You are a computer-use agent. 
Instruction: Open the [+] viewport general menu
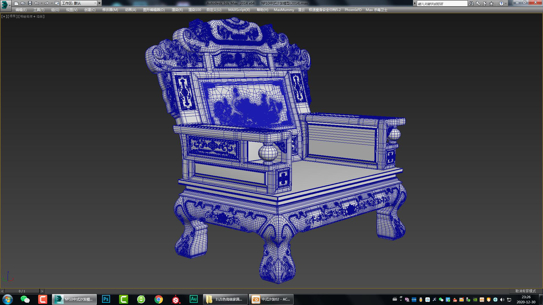3,16
